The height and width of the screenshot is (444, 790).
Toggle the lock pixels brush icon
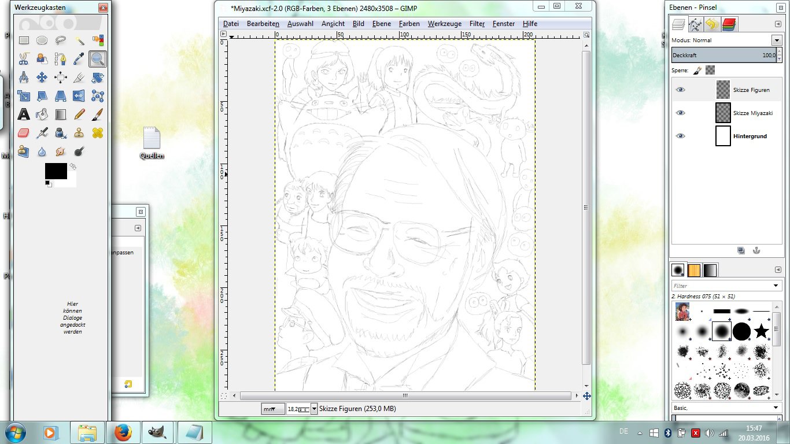pyautogui.click(x=697, y=70)
